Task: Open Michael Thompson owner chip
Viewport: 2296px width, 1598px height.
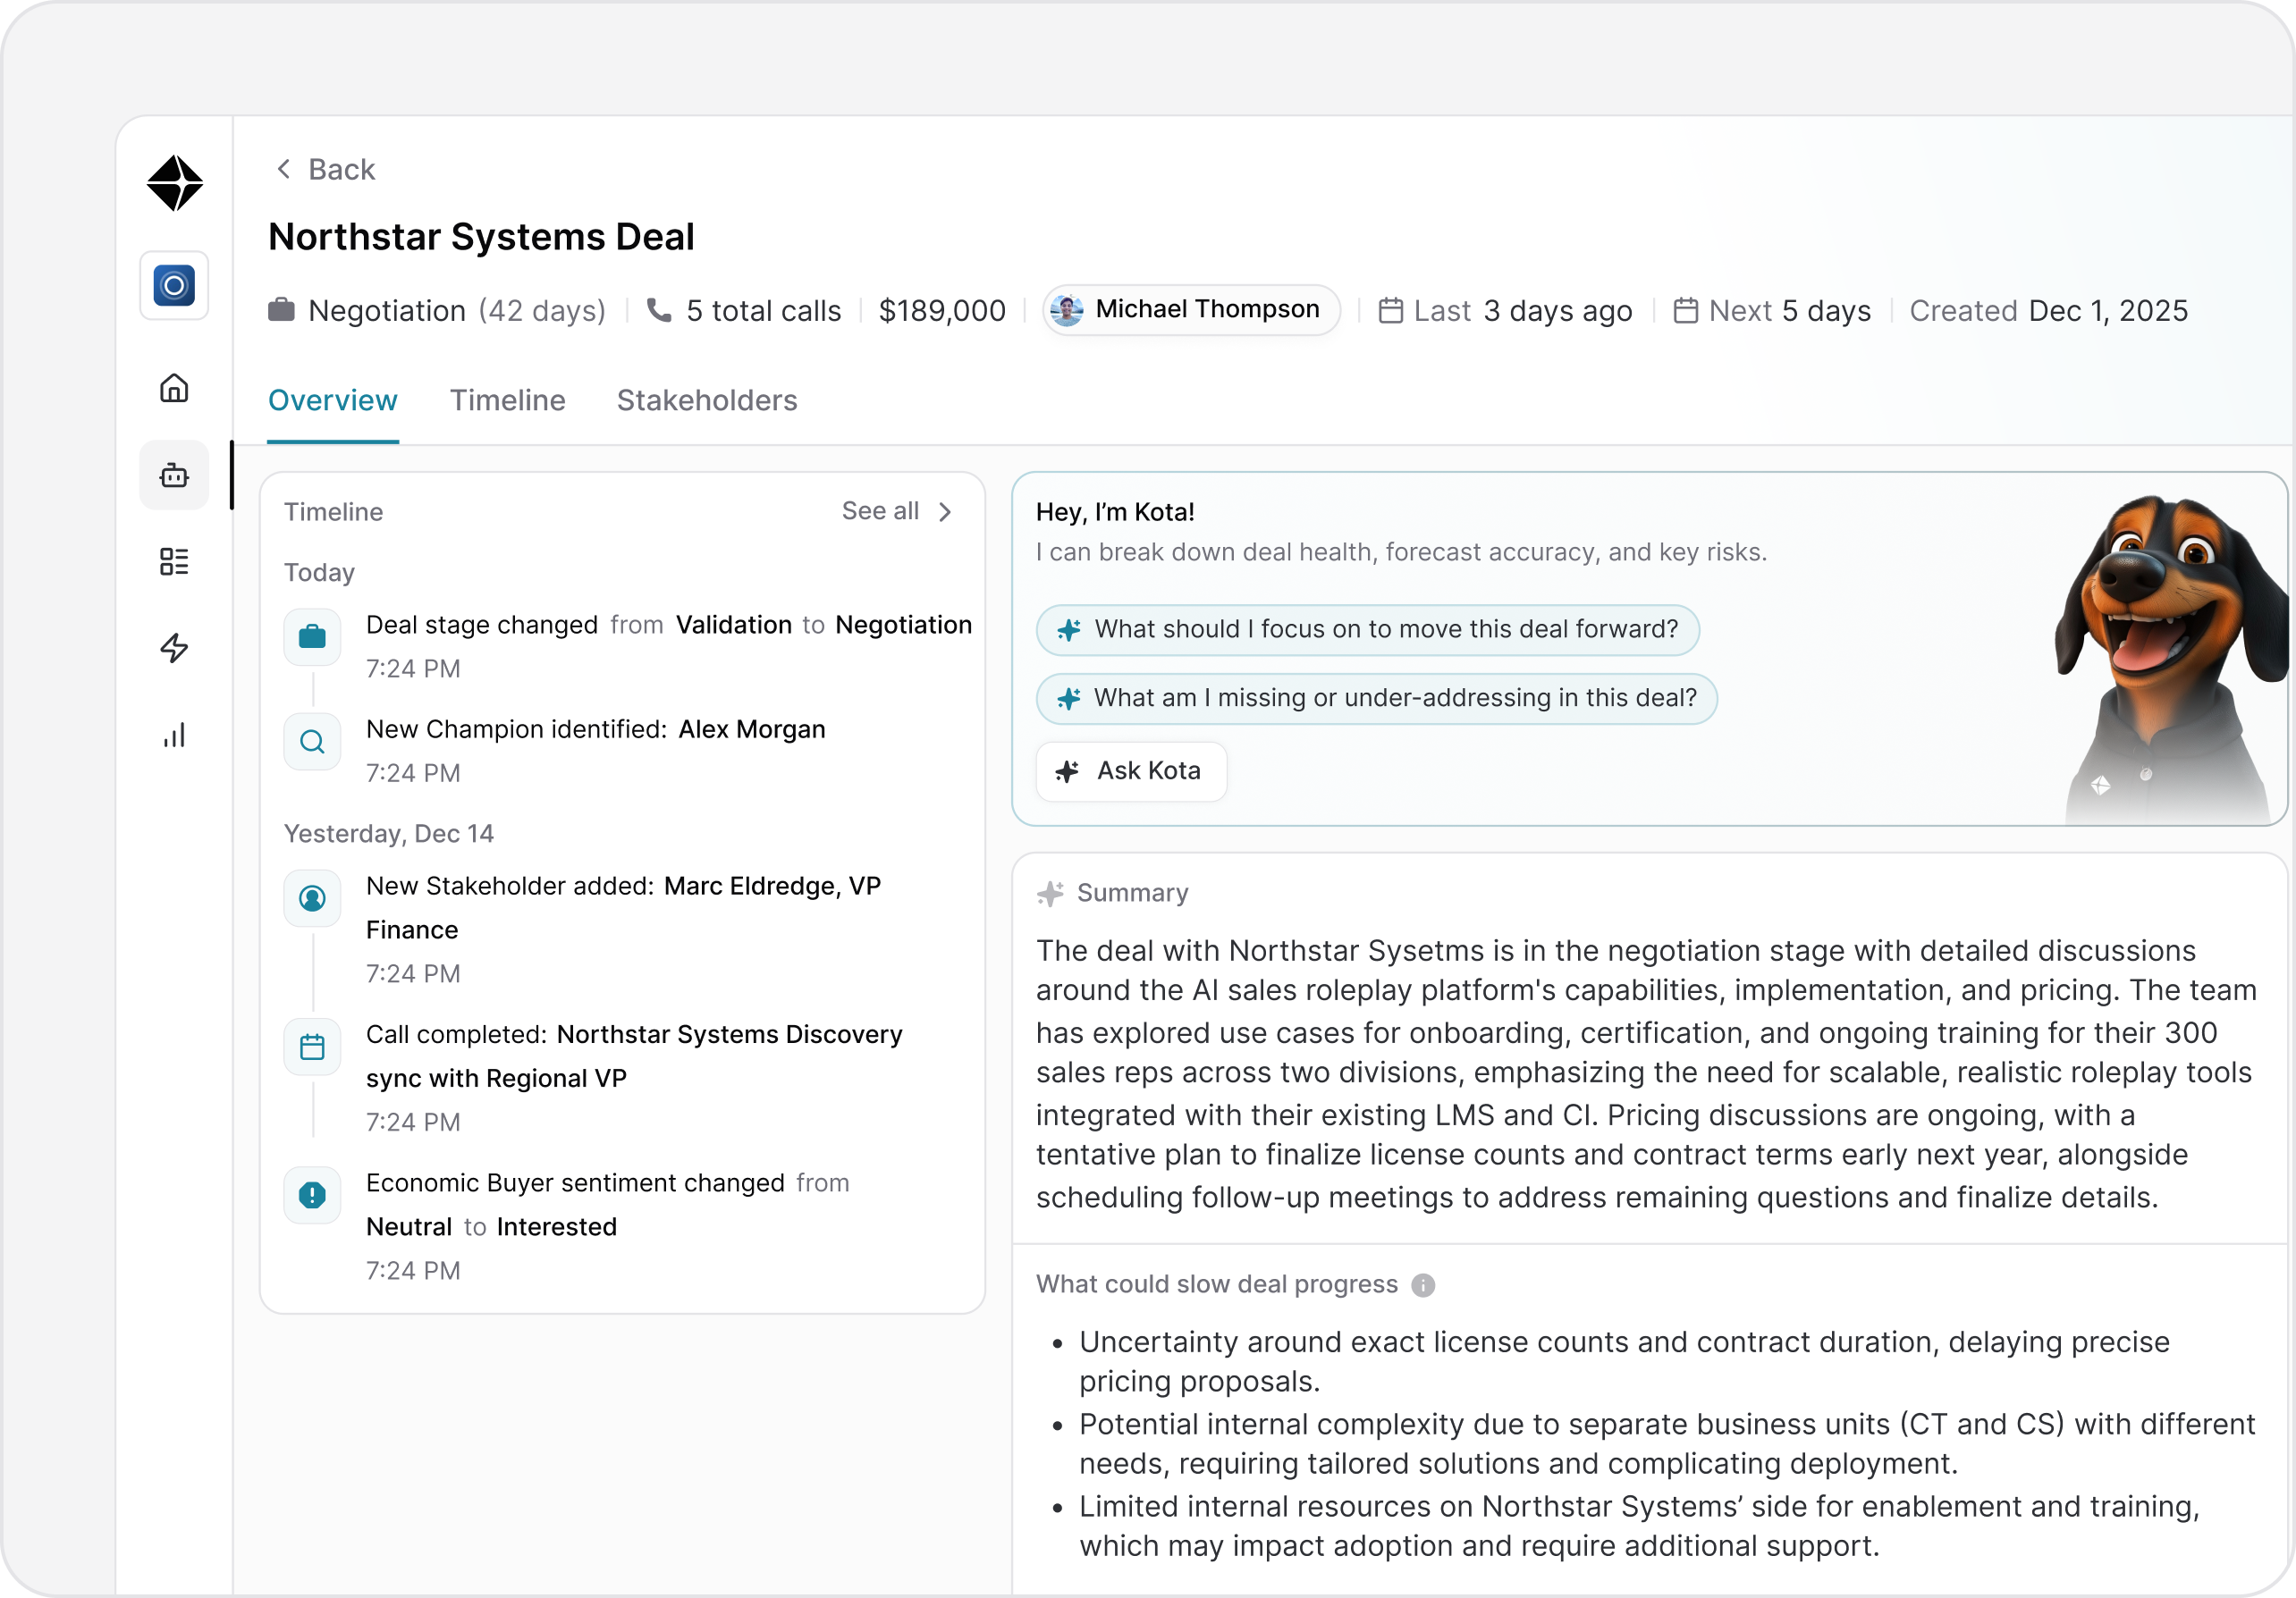Action: (x=1190, y=310)
